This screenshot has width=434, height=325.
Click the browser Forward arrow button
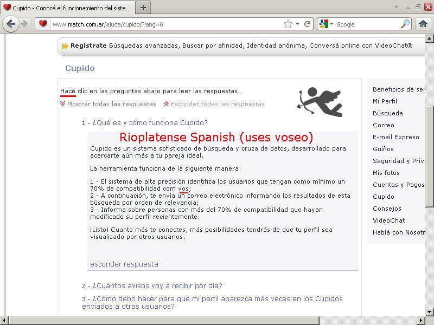[24, 24]
